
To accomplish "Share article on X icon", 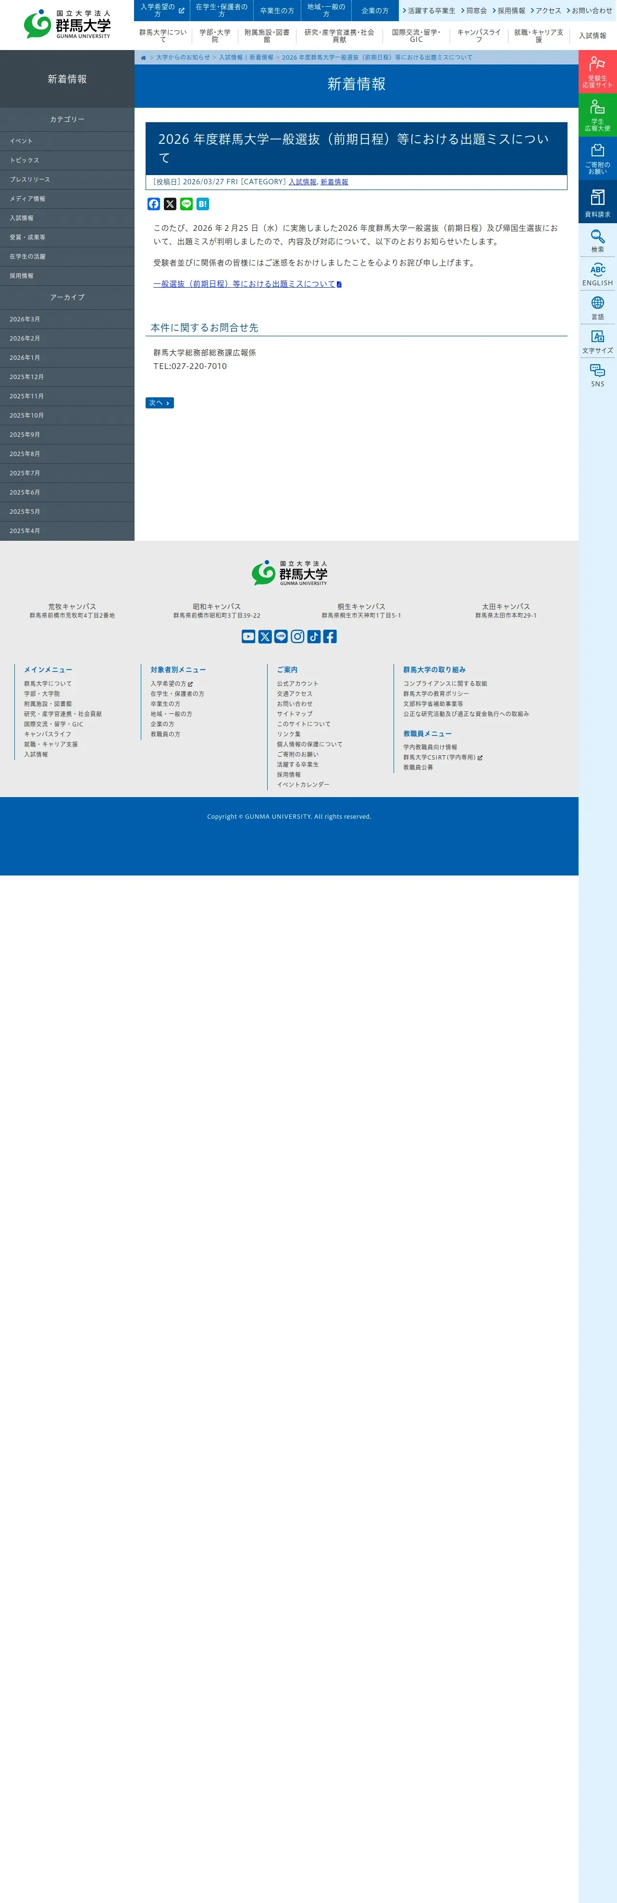I will 170,204.
